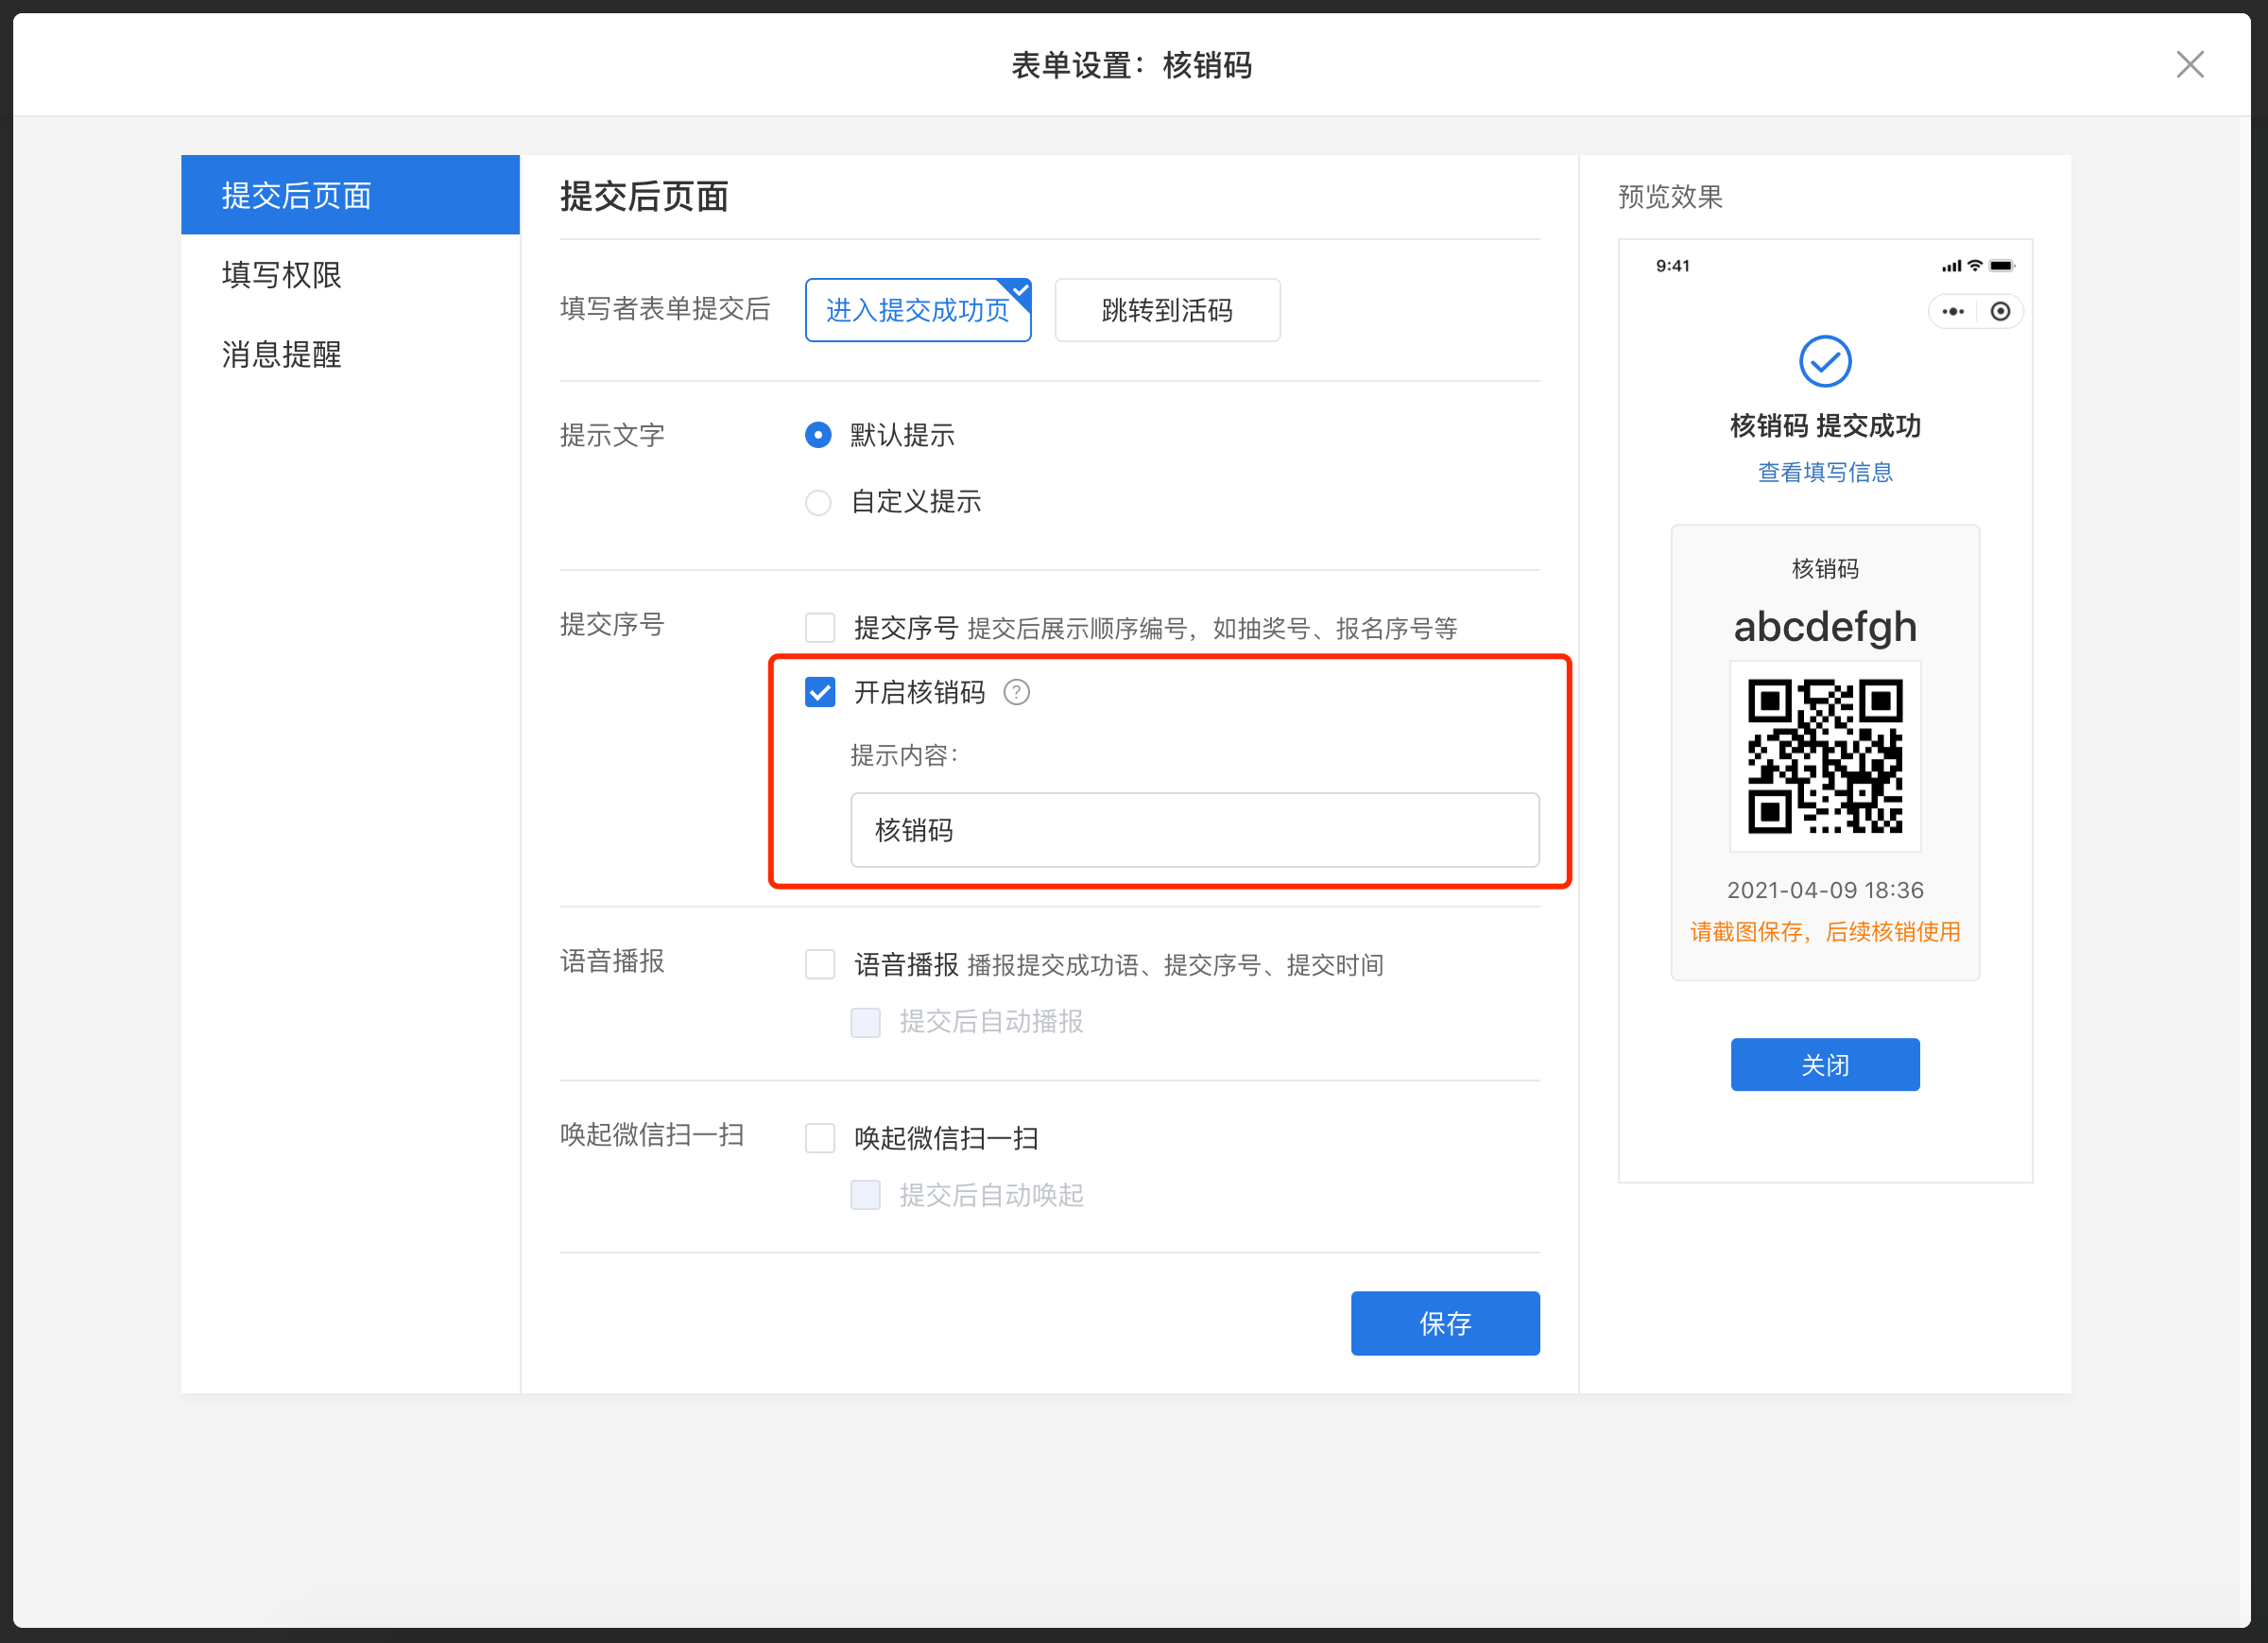The height and width of the screenshot is (1643, 2268).
Task: Open the 查看填写信息 link in preview
Action: pos(1825,473)
